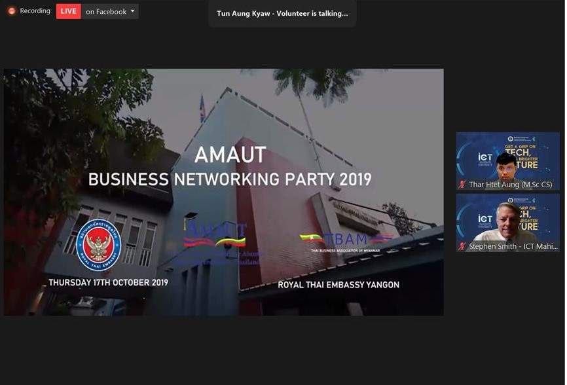Click the AMAUT title text on the slide
This screenshot has width=567, height=385.
click(230, 155)
